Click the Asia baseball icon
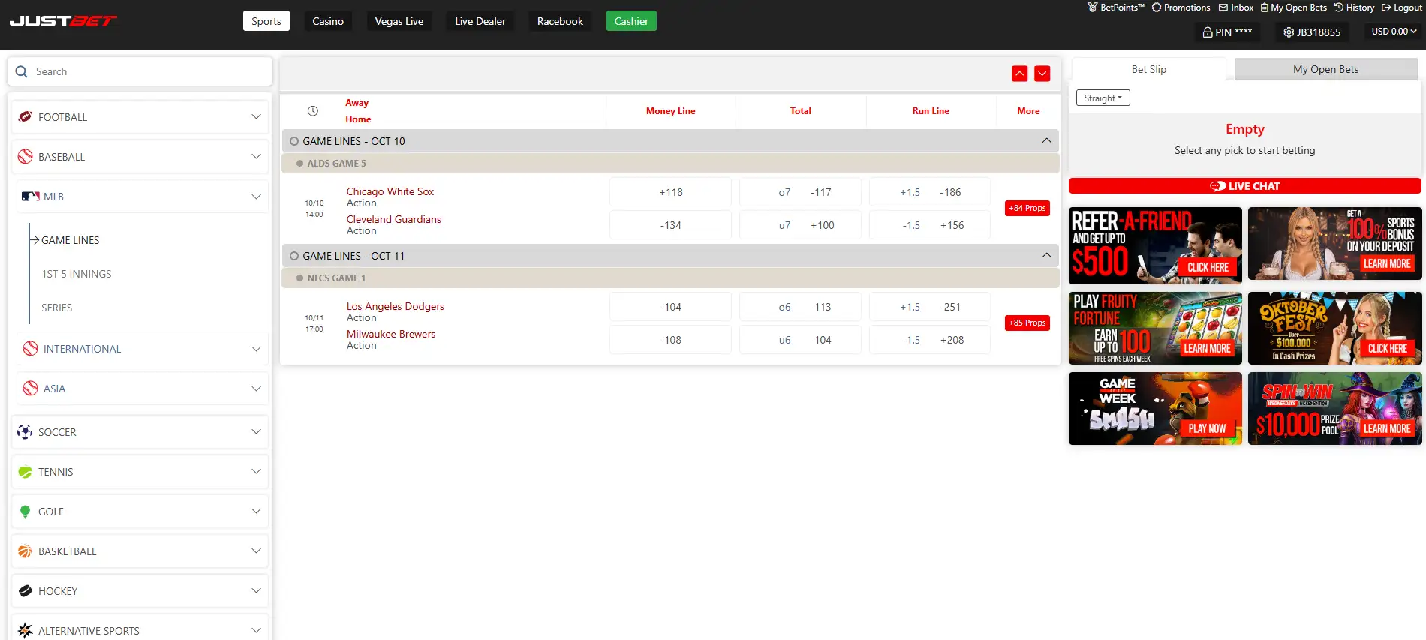Screen dimensions: 1426x640 point(30,388)
